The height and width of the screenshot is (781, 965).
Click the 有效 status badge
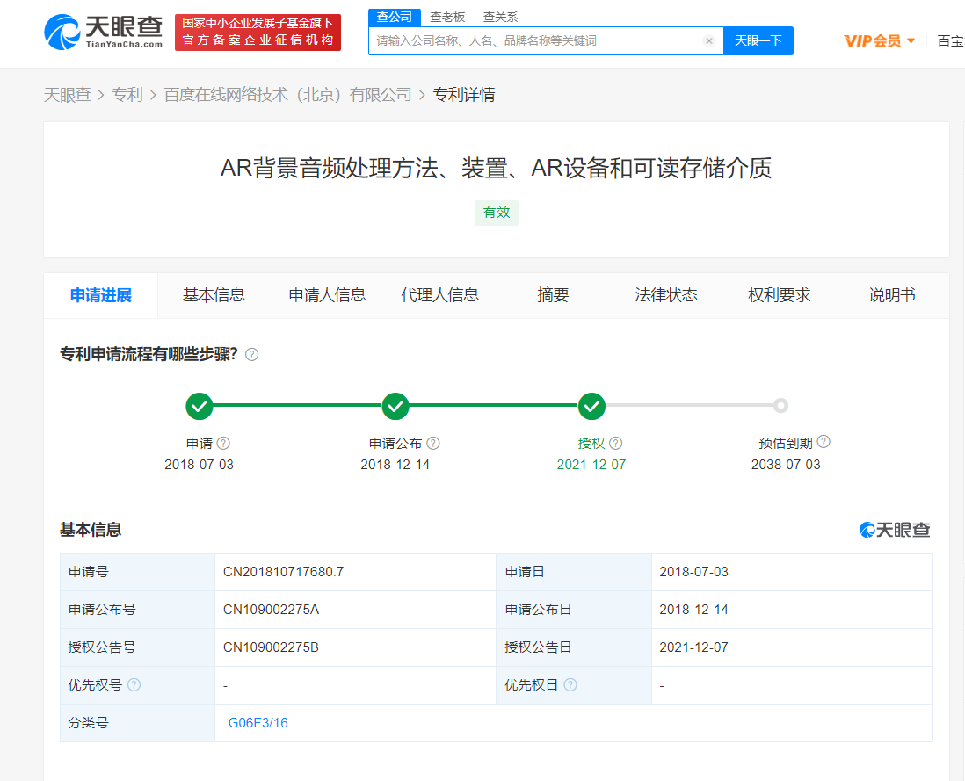[x=497, y=213]
